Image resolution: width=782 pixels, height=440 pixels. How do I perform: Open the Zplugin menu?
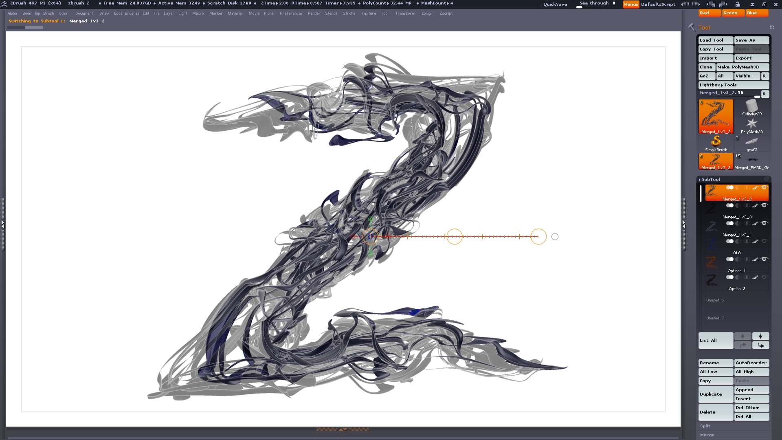(x=427, y=13)
